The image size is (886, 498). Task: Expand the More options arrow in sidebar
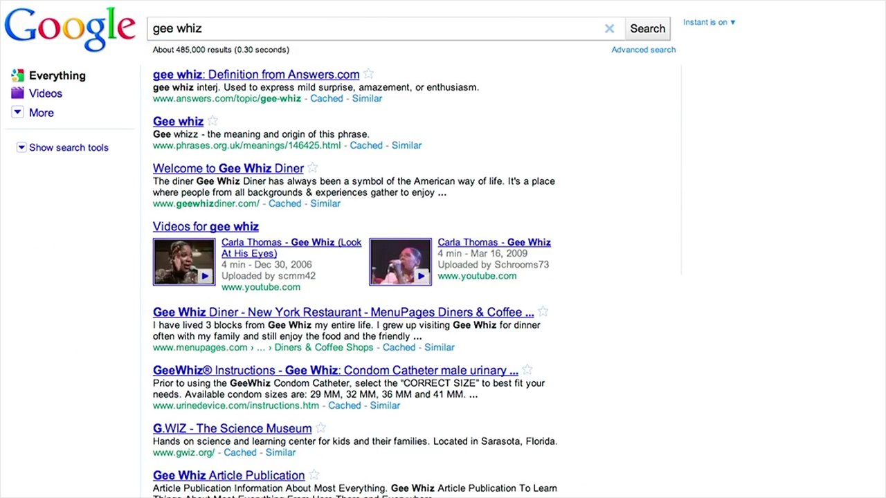pyautogui.click(x=17, y=112)
